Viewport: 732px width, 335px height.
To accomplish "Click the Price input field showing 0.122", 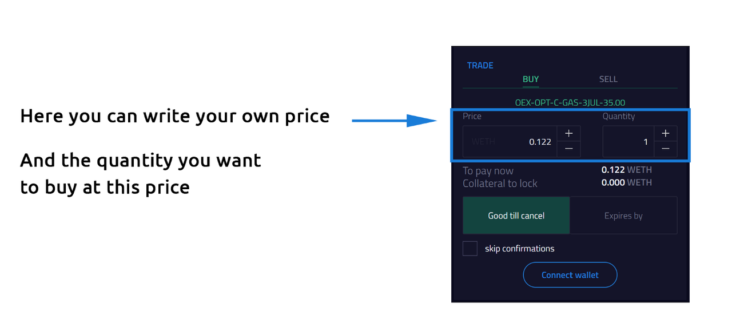I will pyautogui.click(x=510, y=141).
